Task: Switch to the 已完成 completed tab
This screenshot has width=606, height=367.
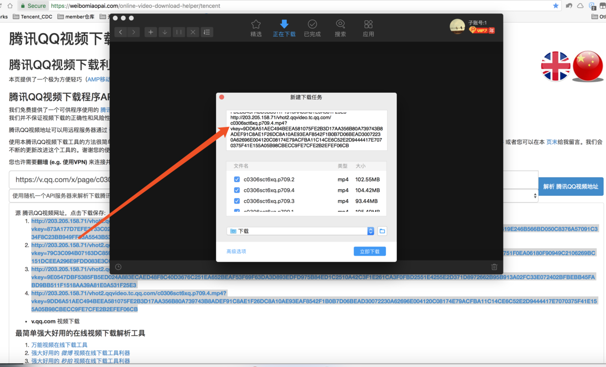Action: point(312,28)
